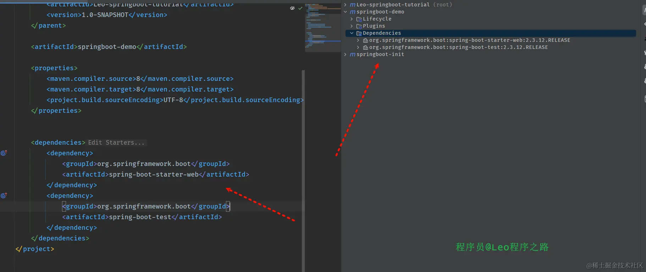The height and width of the screenshot is (272, 646).
Task: Click the closing </dependencies> tag
Action: click(x=60, y=238)
